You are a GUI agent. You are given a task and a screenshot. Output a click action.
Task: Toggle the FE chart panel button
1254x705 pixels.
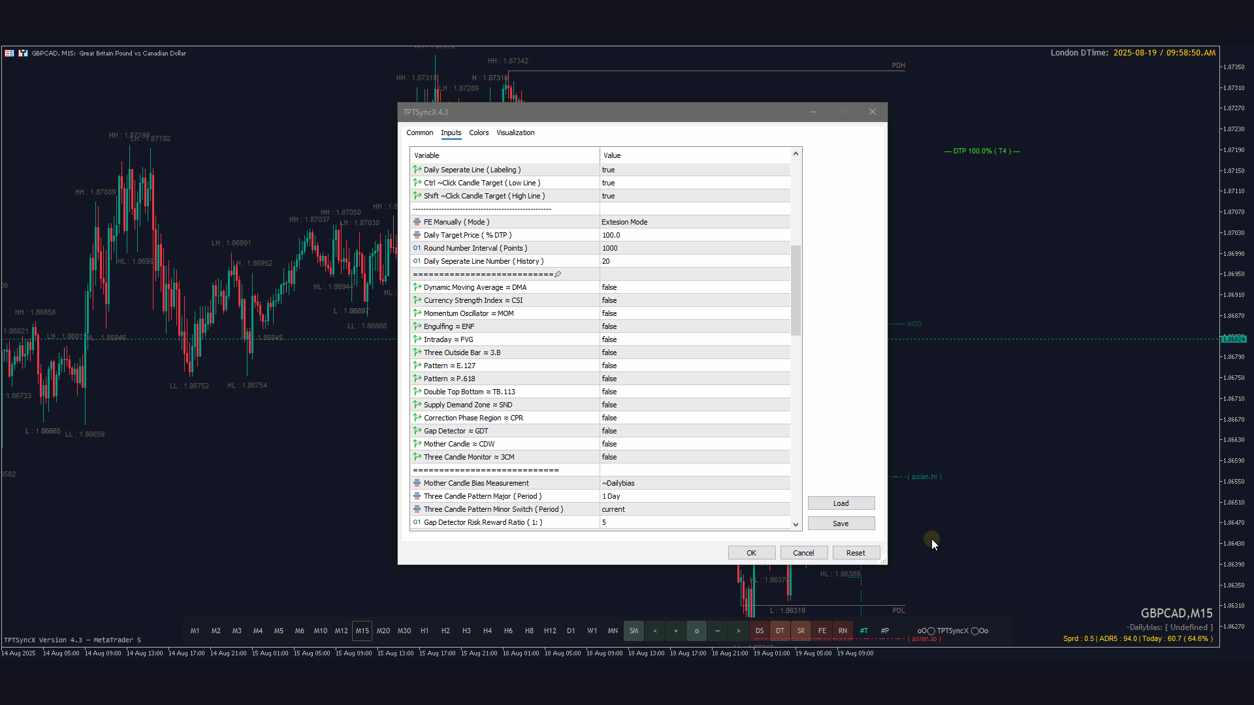[x=822, y=631]
